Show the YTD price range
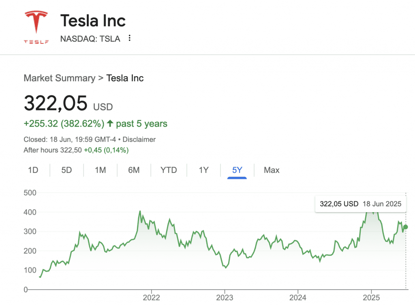The image size is (415, 305). coord(169,170)
